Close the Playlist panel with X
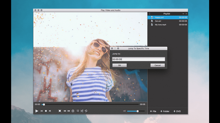220x123 pixels. 186,14
